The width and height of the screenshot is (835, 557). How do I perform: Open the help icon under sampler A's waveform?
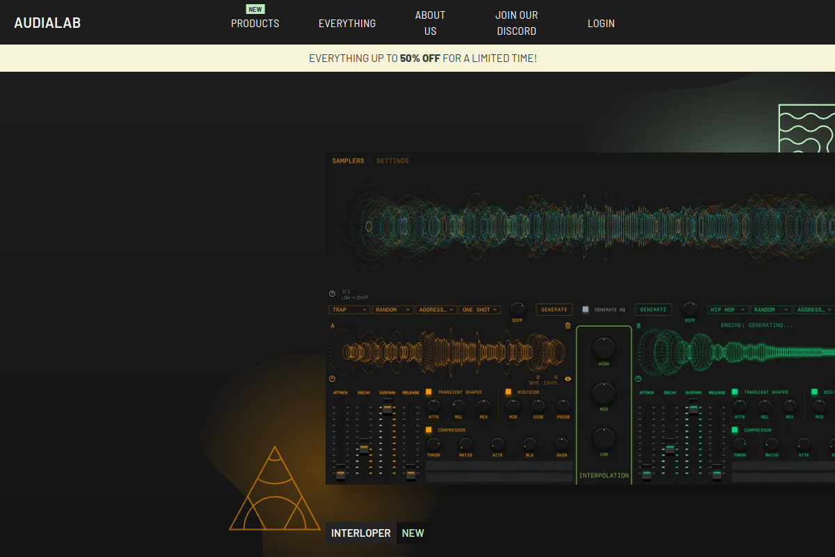[x=332, y=379]
